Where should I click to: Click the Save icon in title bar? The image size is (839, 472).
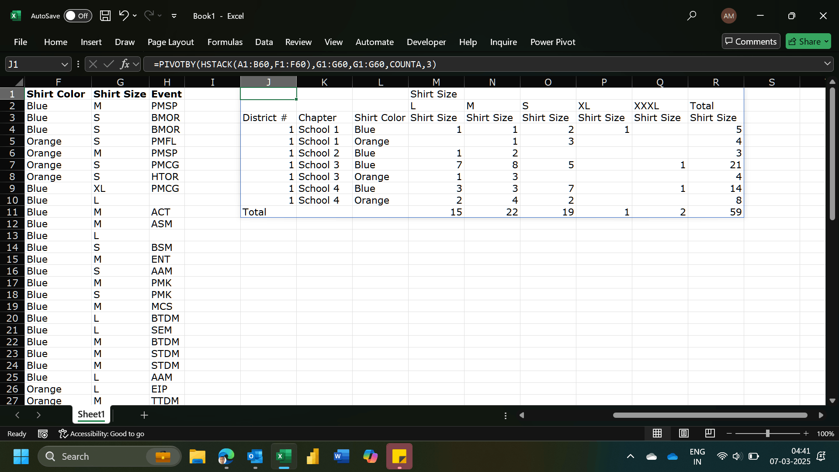(105, 16)
